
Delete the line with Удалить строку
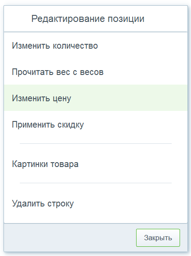[x=96, y=203]
